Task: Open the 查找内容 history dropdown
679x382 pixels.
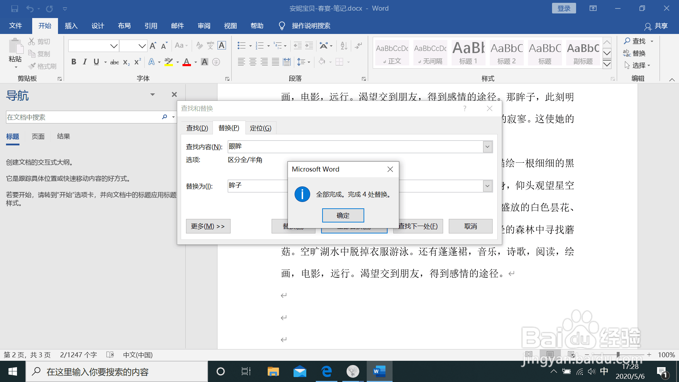Action: [x=487, y=146]
